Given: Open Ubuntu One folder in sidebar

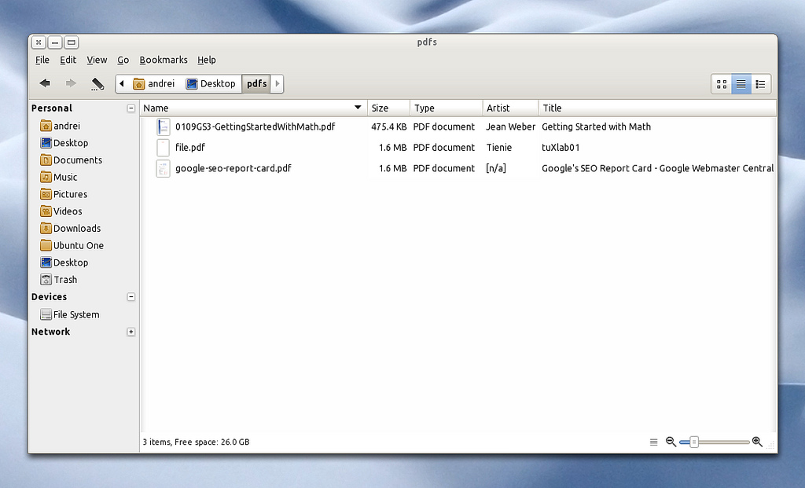Looking at the screenshot, I should (78, 245).
